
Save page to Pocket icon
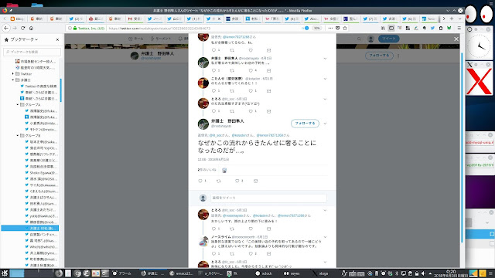tap(337, 28)
